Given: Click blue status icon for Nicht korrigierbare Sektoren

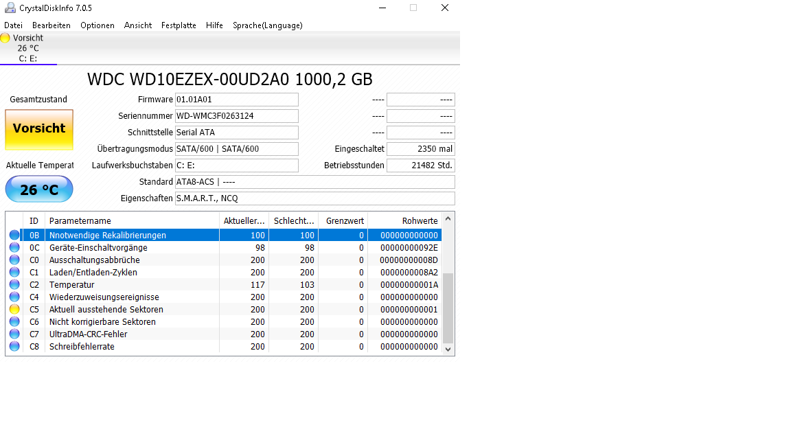Looking at the screenshot, I should click(14, 321).
